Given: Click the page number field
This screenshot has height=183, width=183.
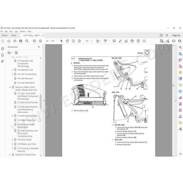Looking at the screenshot, I should pyautogui.click(x=47, y=41).
